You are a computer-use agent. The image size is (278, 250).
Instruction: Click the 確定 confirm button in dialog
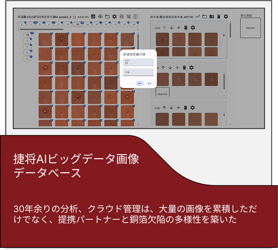click(x=140, y=83)
